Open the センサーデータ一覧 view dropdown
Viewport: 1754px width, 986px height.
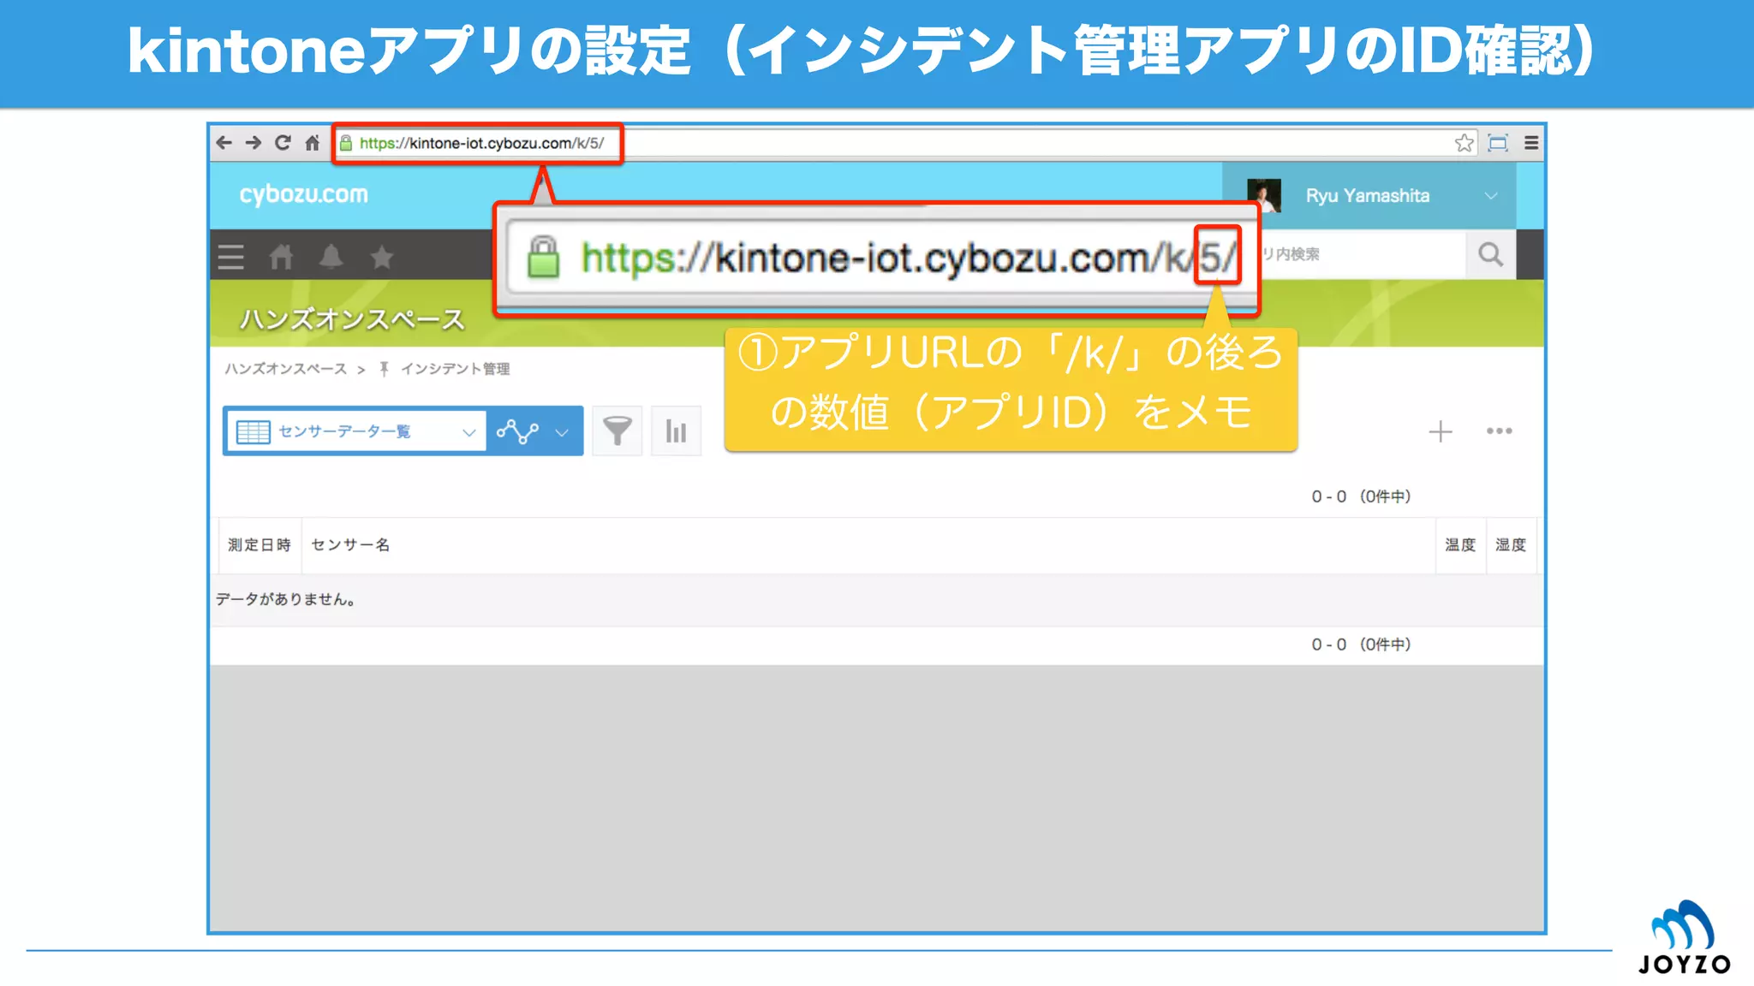pos(355,431)
